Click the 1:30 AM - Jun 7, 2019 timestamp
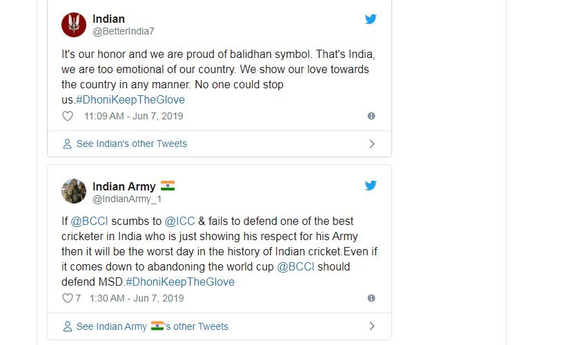Screen dimensions: 584x345 (137, 299)
